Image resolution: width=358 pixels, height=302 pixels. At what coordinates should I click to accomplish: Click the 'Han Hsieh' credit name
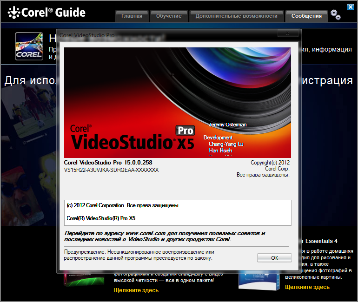click(220, 151)
